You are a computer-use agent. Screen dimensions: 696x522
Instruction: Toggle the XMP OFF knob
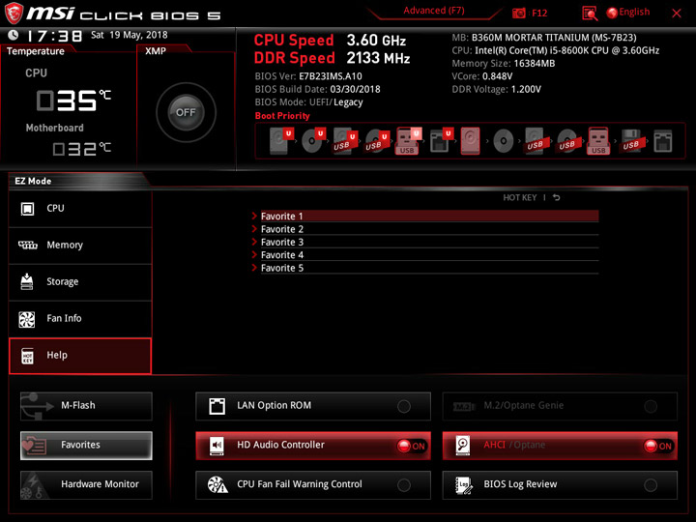click(x=186, y=112)
